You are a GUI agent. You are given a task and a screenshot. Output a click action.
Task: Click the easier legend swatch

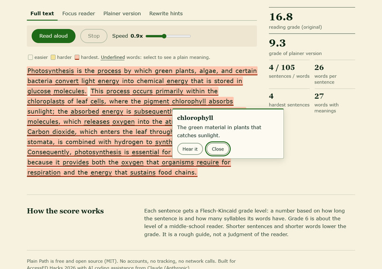pyautogui.click(x=30, y=57)
